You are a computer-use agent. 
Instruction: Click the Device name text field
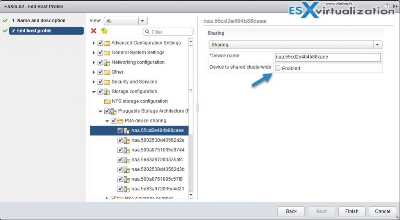pyautogui.click(x=327, y=57)
